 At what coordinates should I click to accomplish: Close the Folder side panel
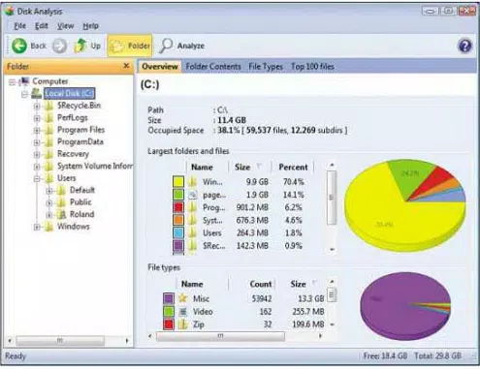(126, 66)
